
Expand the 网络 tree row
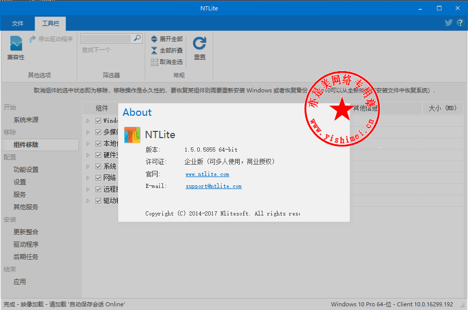88,178
